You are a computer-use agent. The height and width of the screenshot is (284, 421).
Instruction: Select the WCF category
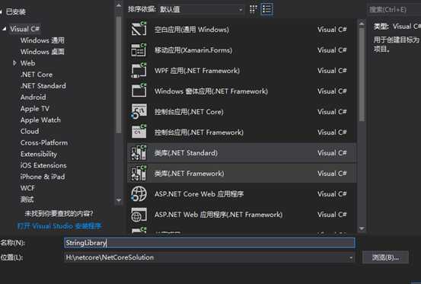point(27,188)
